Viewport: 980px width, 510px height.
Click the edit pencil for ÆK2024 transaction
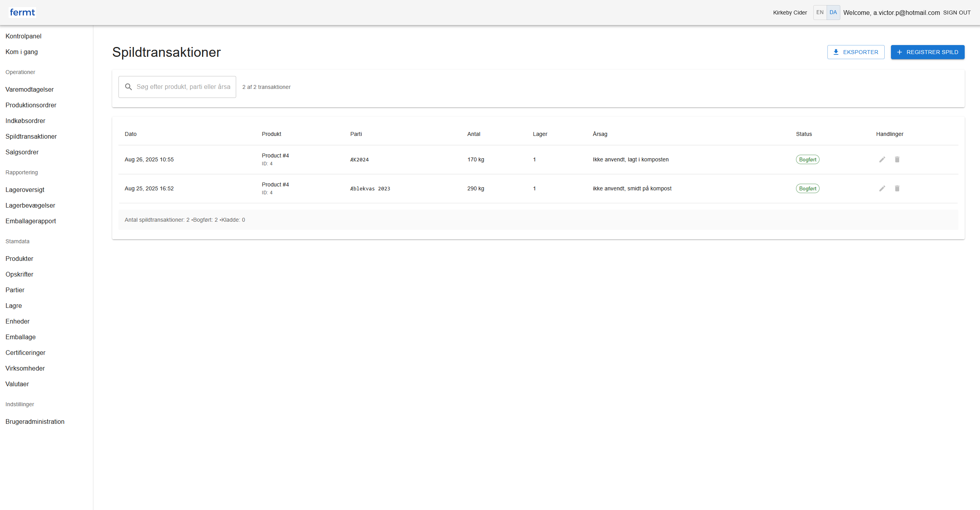coord(882,159)
